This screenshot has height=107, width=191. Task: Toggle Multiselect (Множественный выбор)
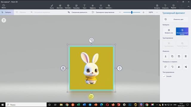[x=182, y=31]
